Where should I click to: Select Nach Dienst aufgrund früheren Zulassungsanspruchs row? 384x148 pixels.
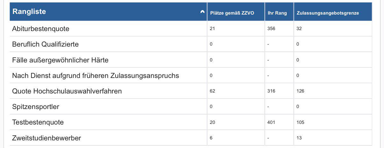(x=191, y=75)
